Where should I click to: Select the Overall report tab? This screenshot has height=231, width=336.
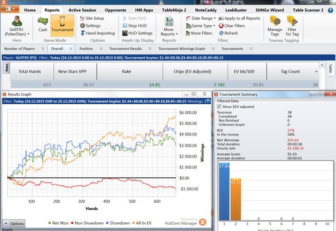pyautogui.click(x=57, y=49)
